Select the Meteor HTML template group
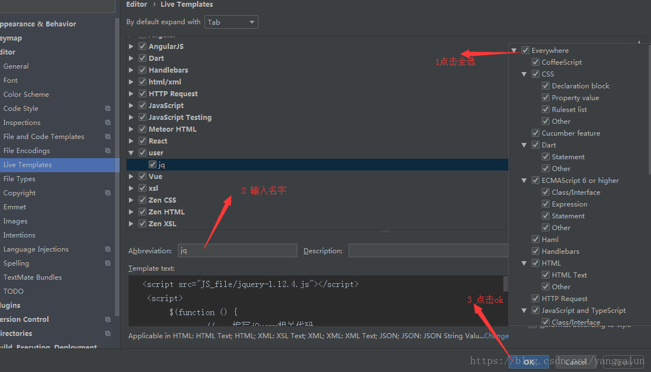Image resolution: width=651 pixels, height=372 pixels. click(x=173, y=129)
